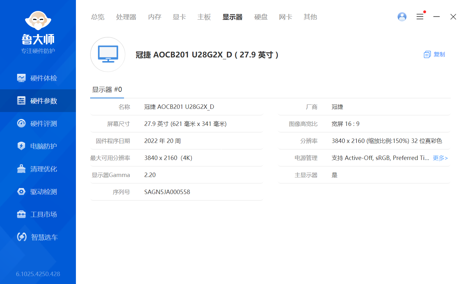Click 电源管理 value 支持 Active-Off, sRGB
This screenshot has height=284, width=465.
point(380,158)
